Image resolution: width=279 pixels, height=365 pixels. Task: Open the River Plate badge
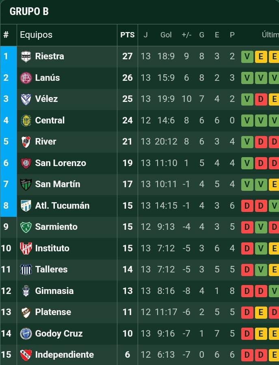pos(26,142)
